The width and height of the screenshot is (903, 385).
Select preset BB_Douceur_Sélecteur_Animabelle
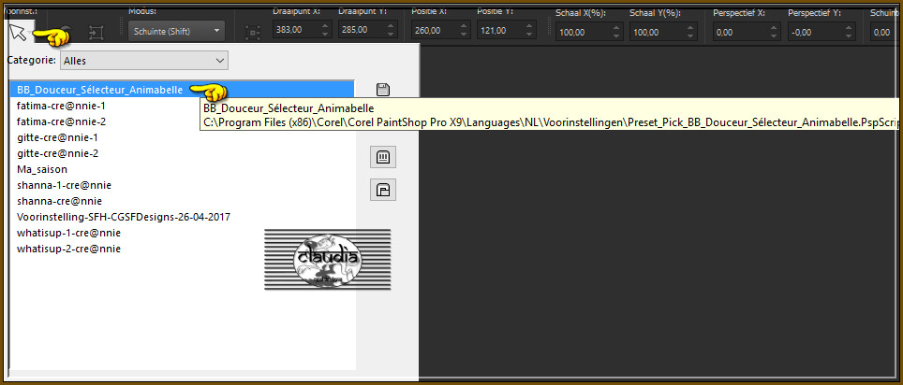(x=182, y=90)
